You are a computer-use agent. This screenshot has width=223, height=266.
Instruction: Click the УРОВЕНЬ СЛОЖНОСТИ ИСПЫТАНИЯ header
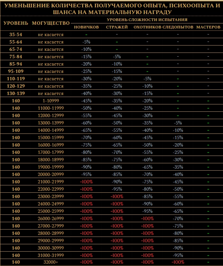tap(145, 20)
